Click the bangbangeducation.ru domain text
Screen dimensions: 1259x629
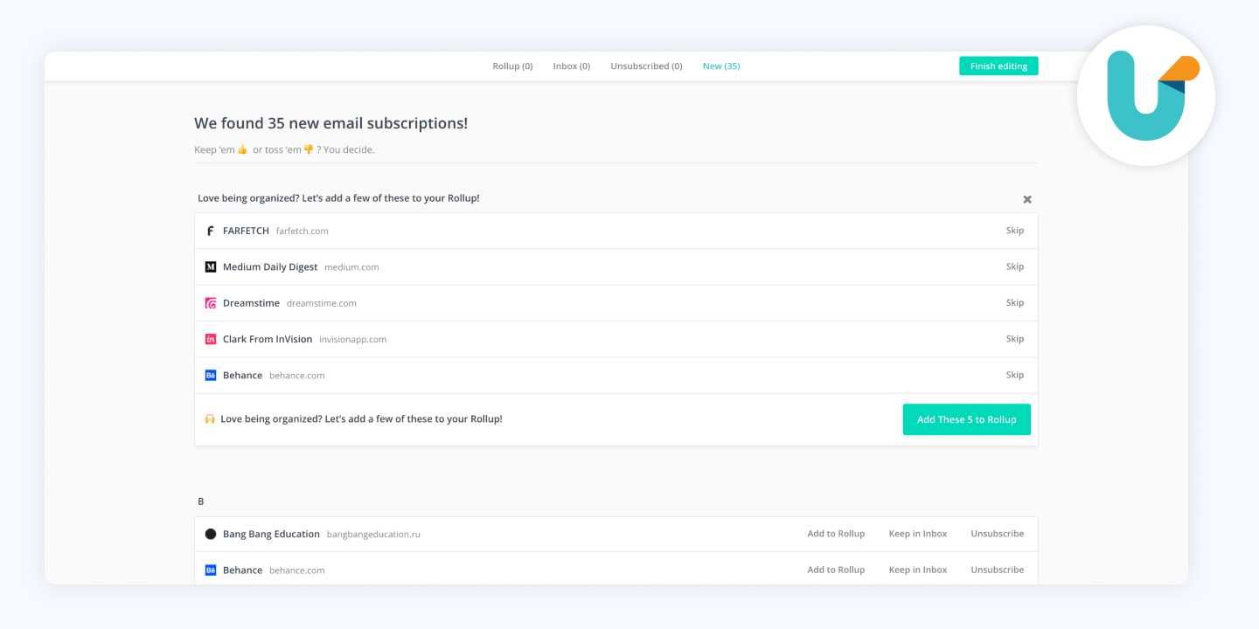(x=373, y=535)
